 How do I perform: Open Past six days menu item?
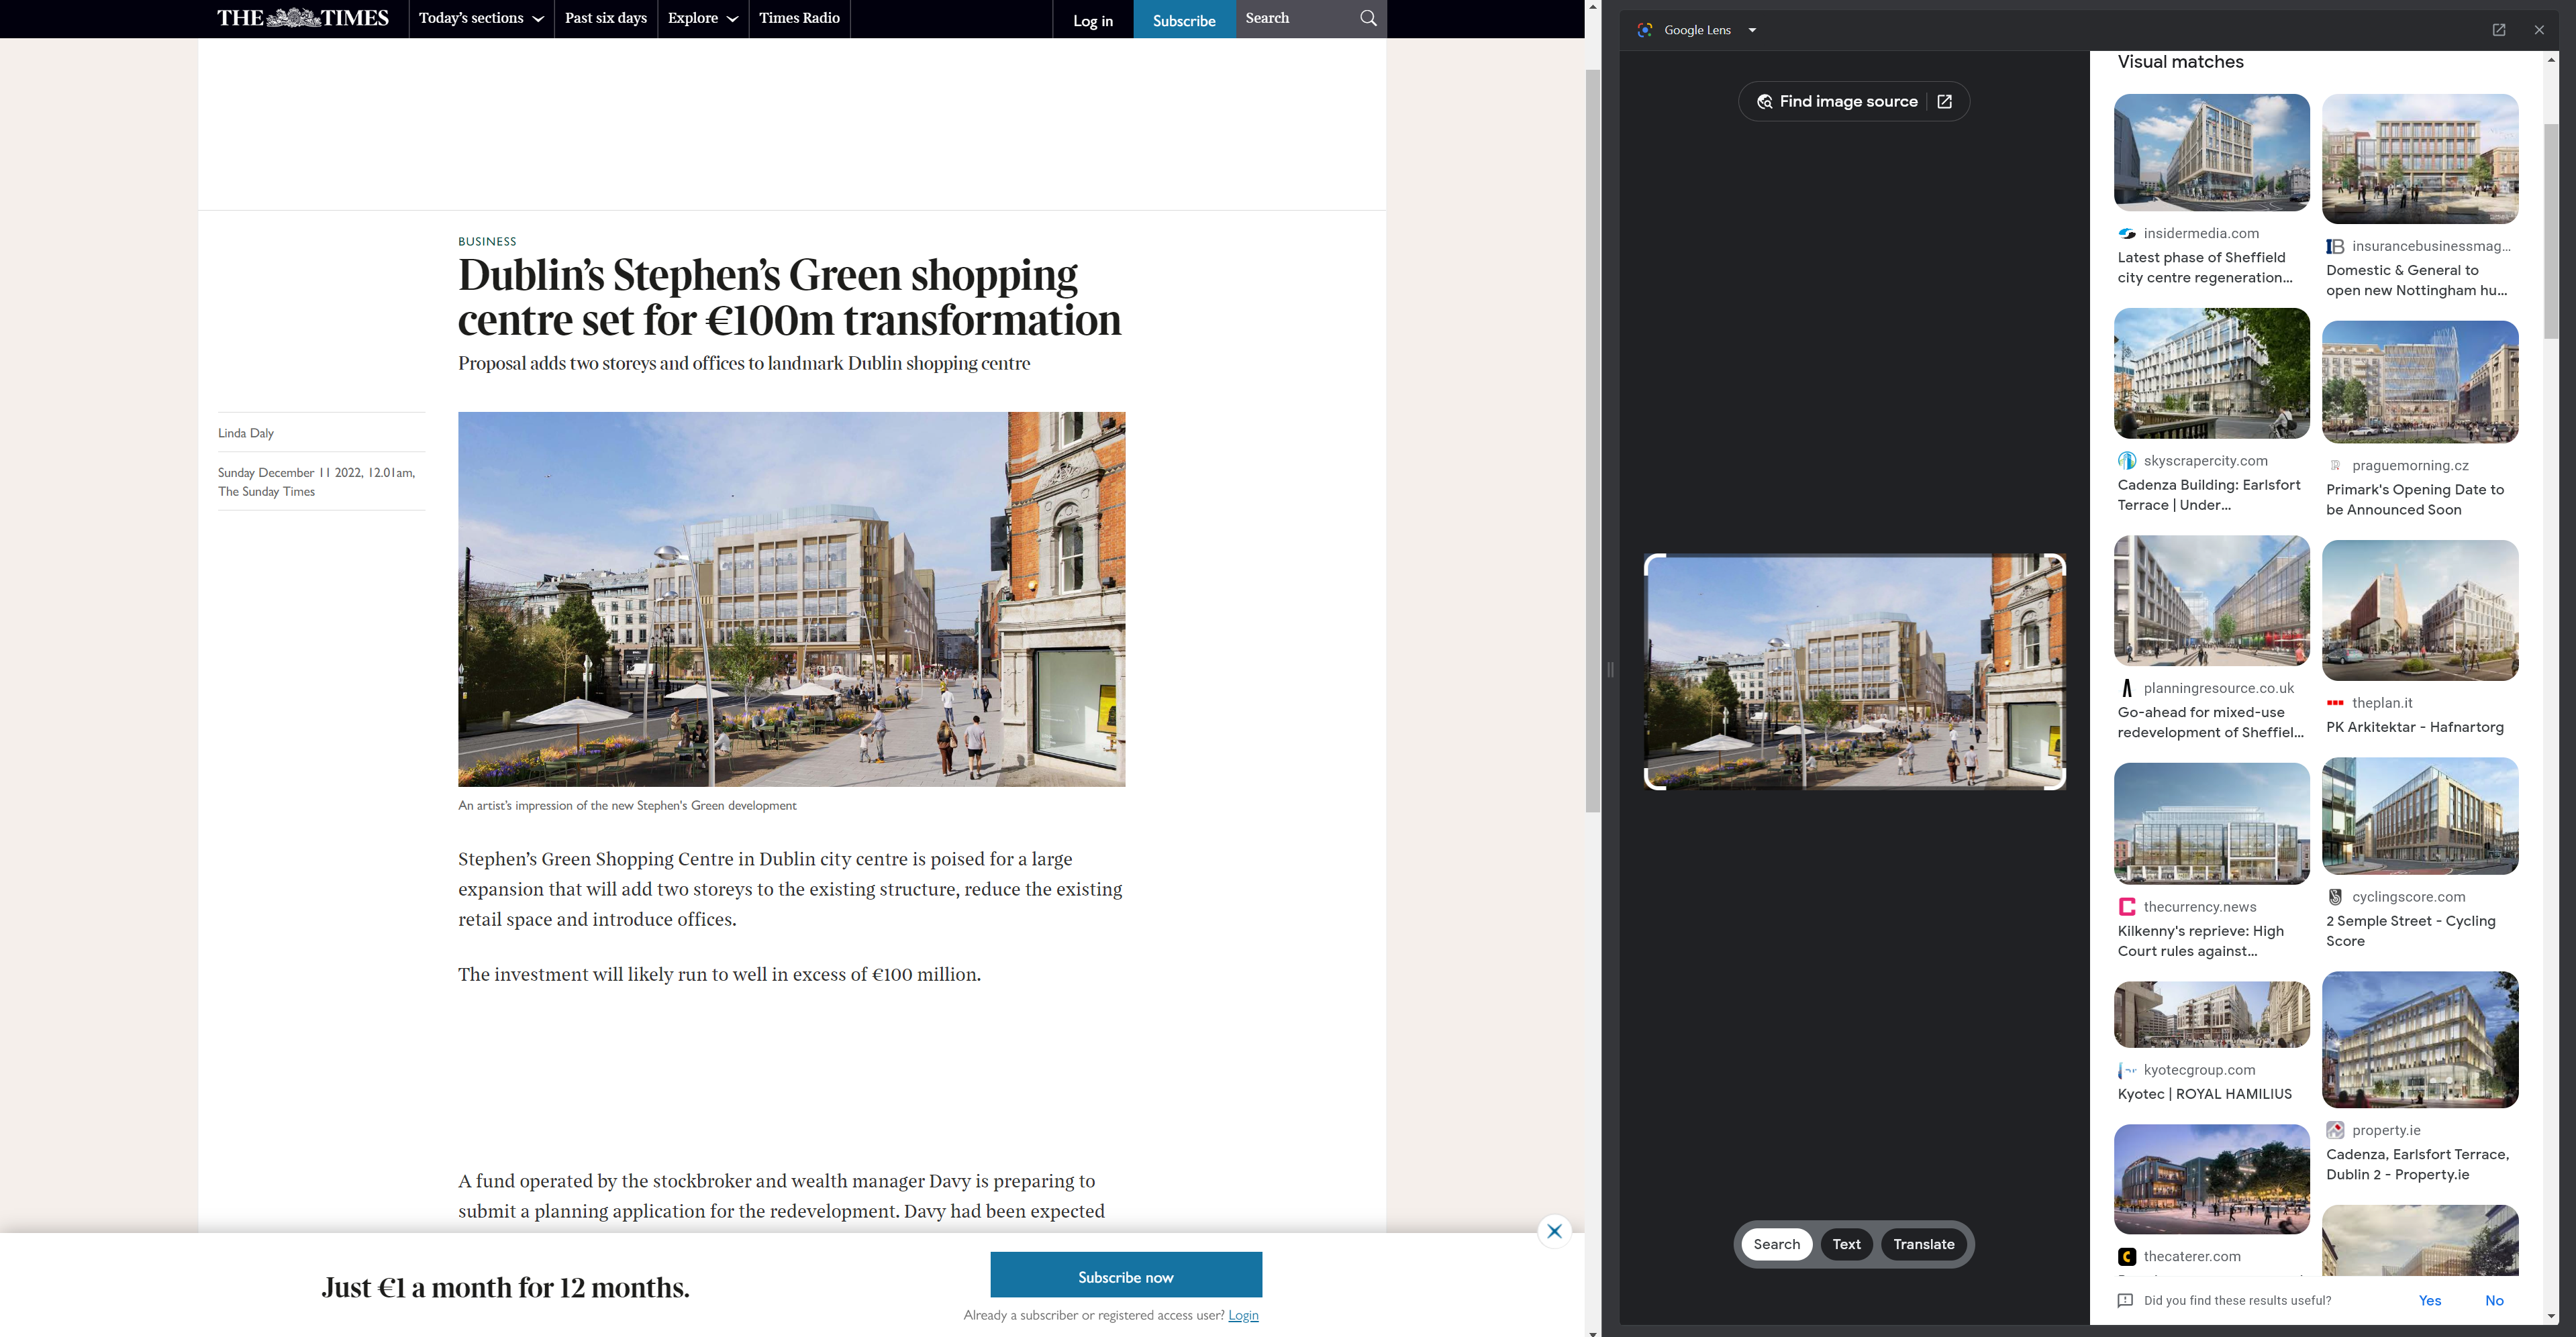pyautogui.click(x=606, y=18)
